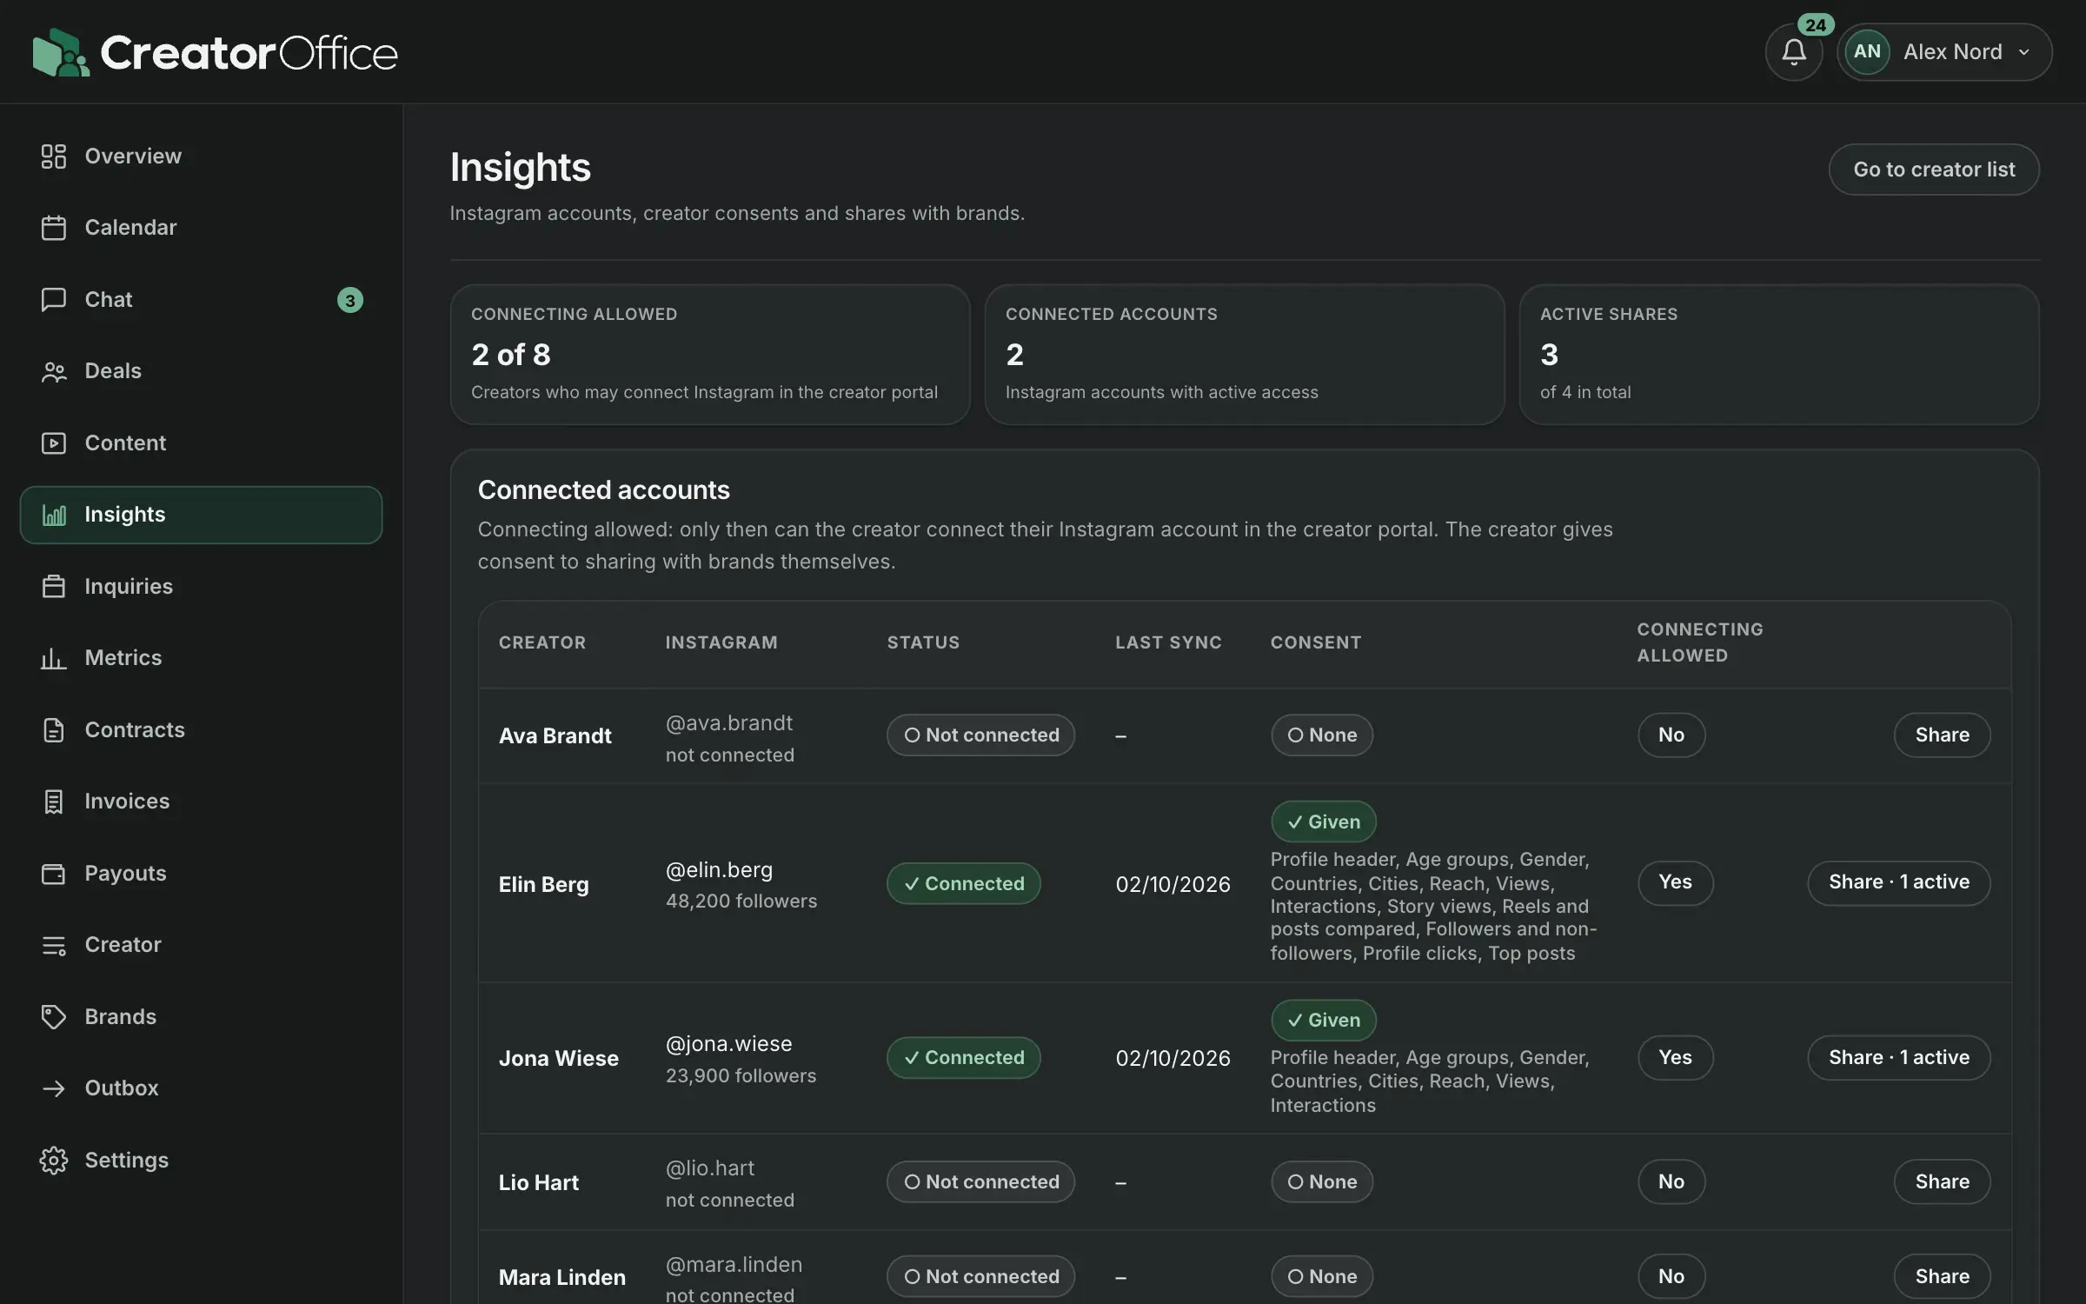Navigate to Deals section

point(201,371)
